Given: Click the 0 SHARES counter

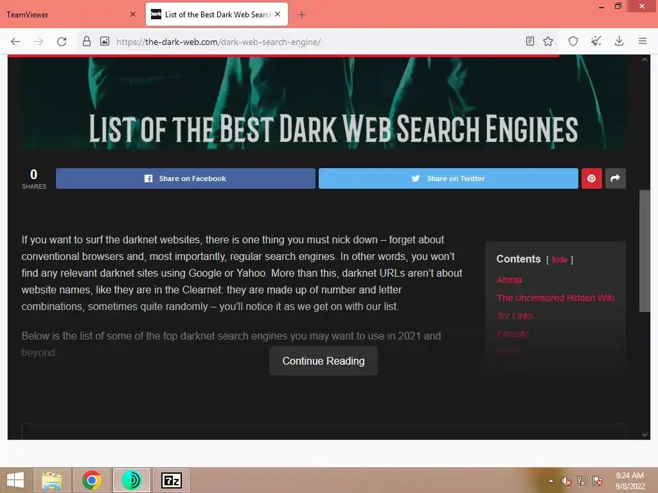Looking at the screenshot, I should pos(34,179).
